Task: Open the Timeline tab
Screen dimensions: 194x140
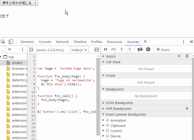Action: 80,42
